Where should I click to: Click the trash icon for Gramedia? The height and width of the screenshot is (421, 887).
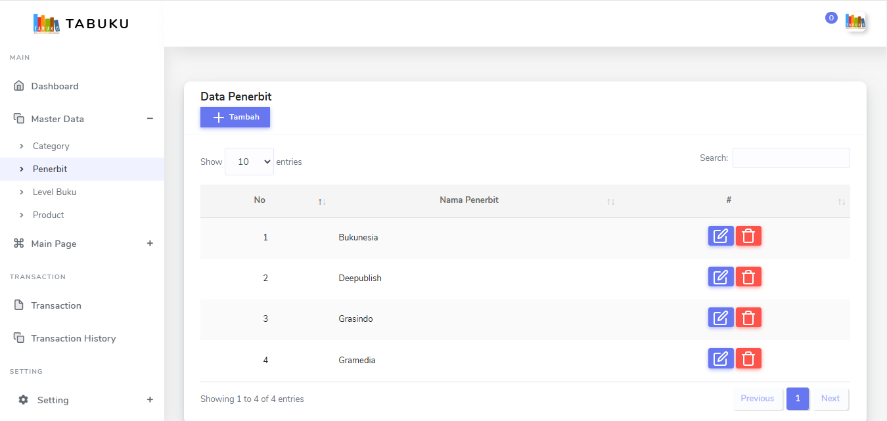click(x=748, y=359)
